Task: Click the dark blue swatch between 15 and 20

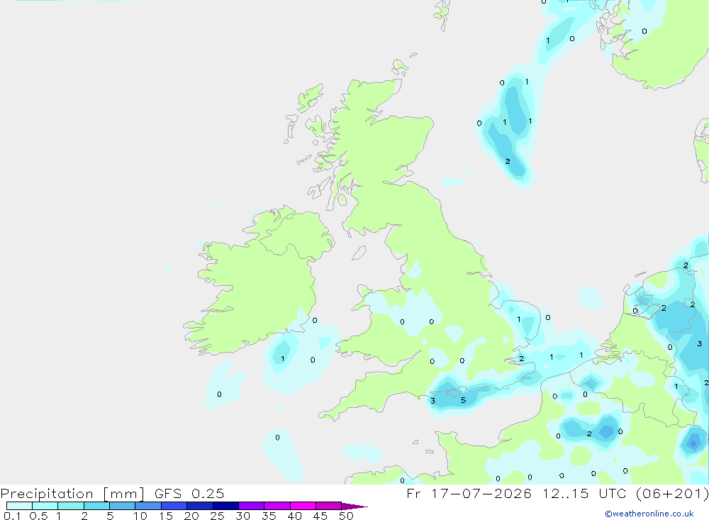Action: point(174,506)
